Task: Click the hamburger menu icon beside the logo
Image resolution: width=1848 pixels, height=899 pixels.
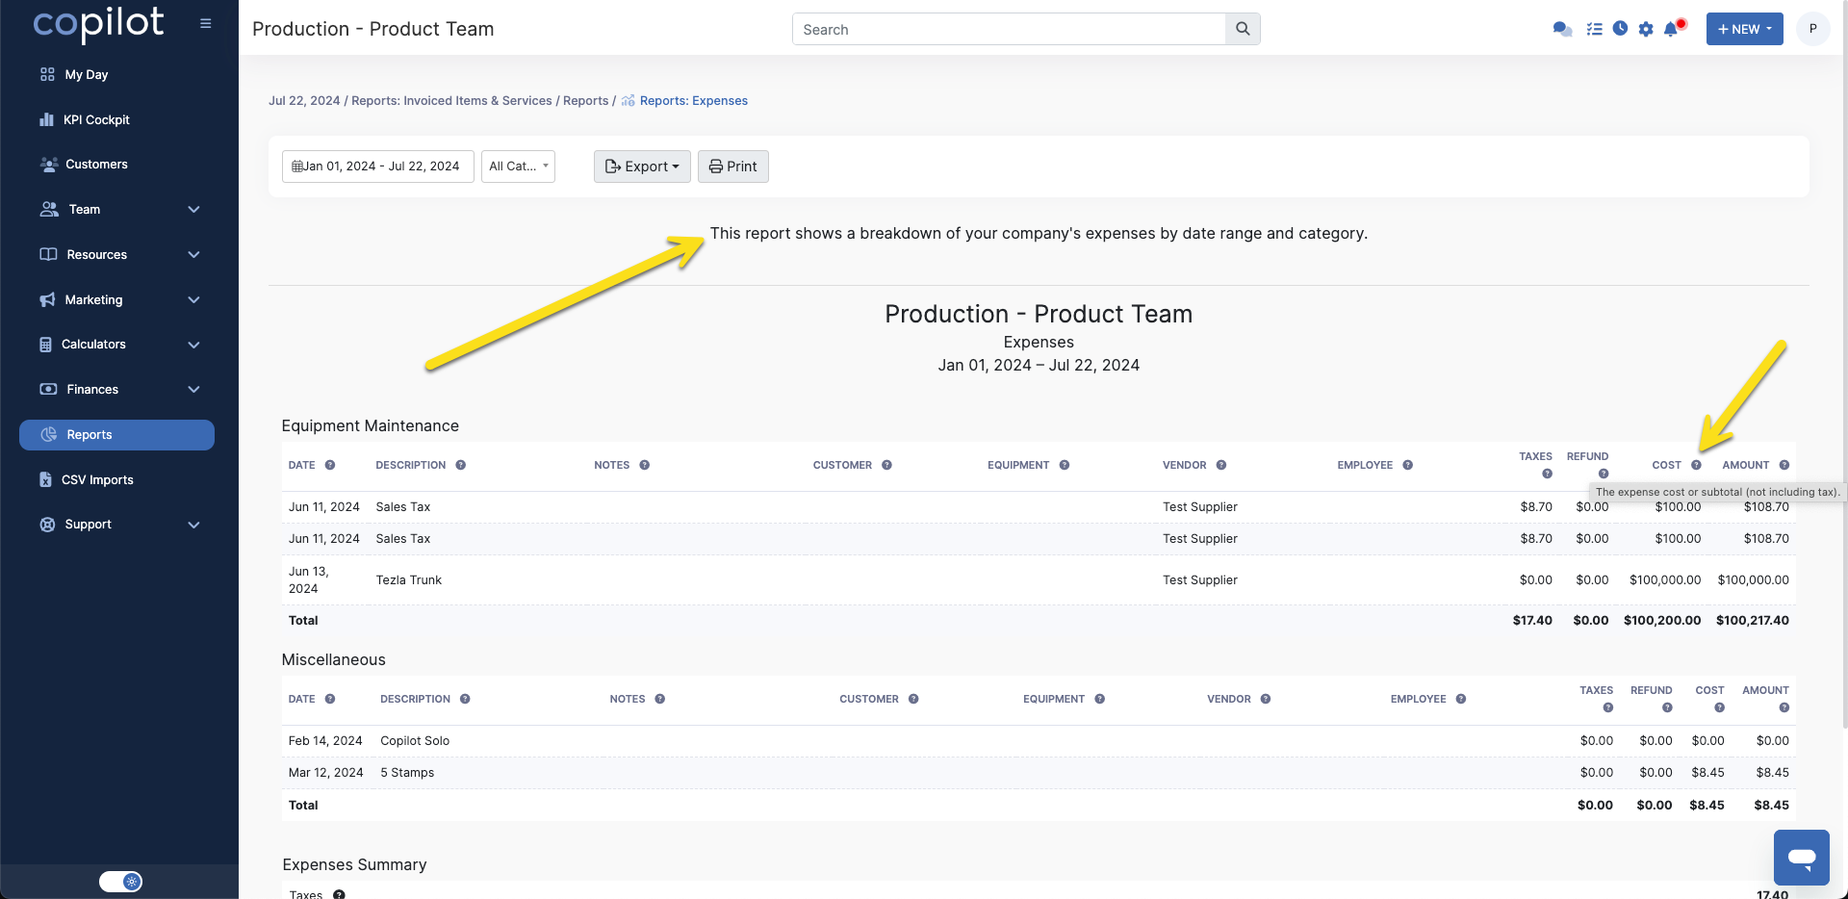Action: point(205,24)
